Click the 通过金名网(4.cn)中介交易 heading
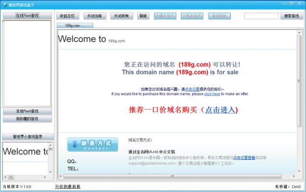Viewport: 306px width, 192px height. pos(152,152)
